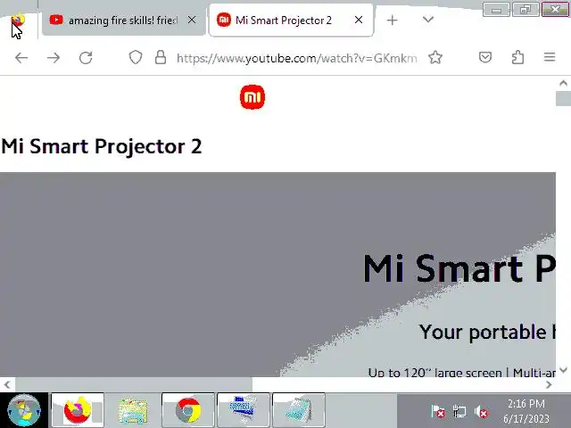The image size is (571, 428).
Task: Click the 'Your portable' tagline text
Action: point(487,332)
